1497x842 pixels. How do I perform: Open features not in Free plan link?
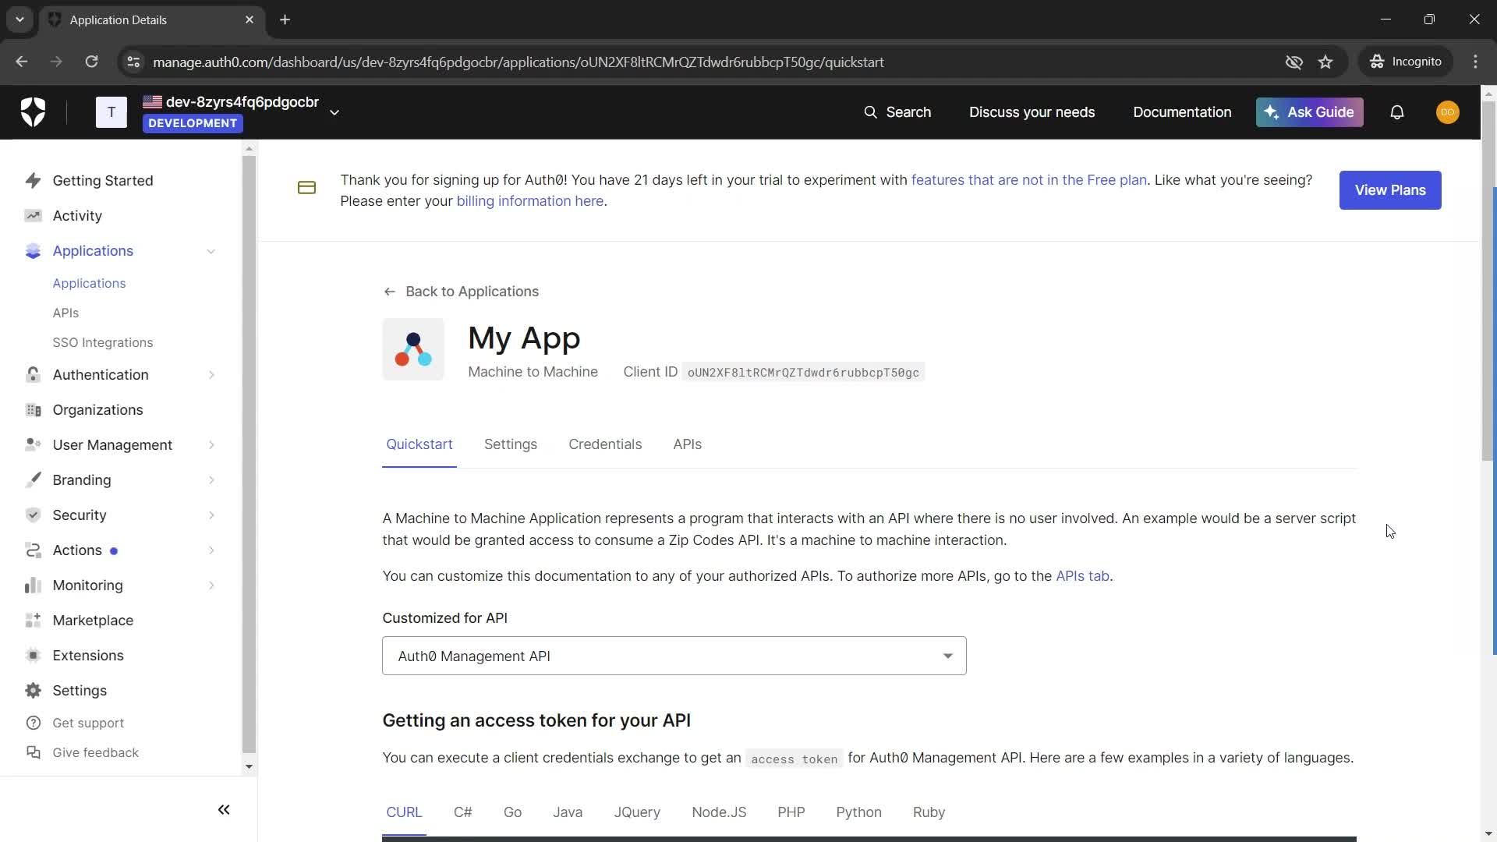coord(1028,180)
